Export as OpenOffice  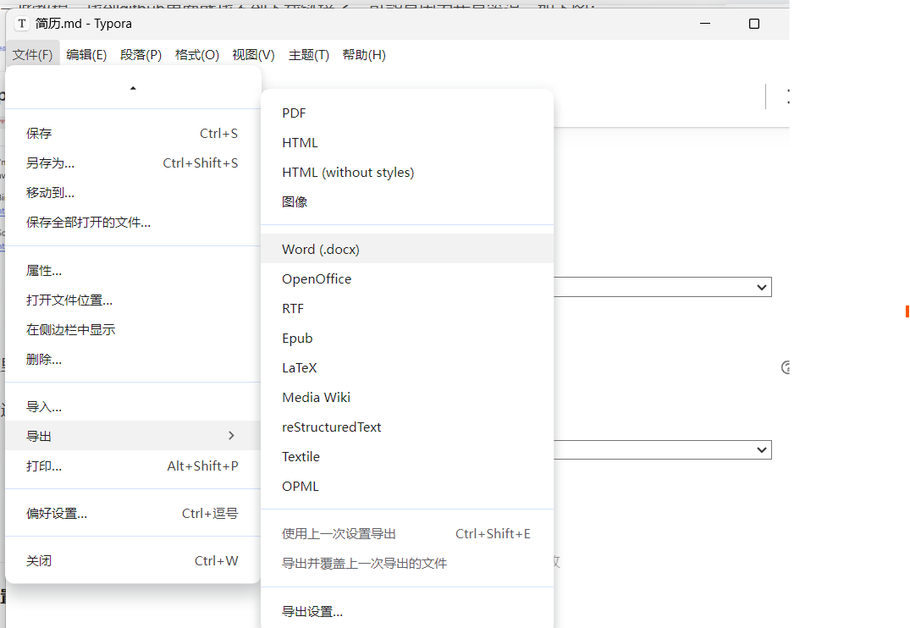[407, 279]
